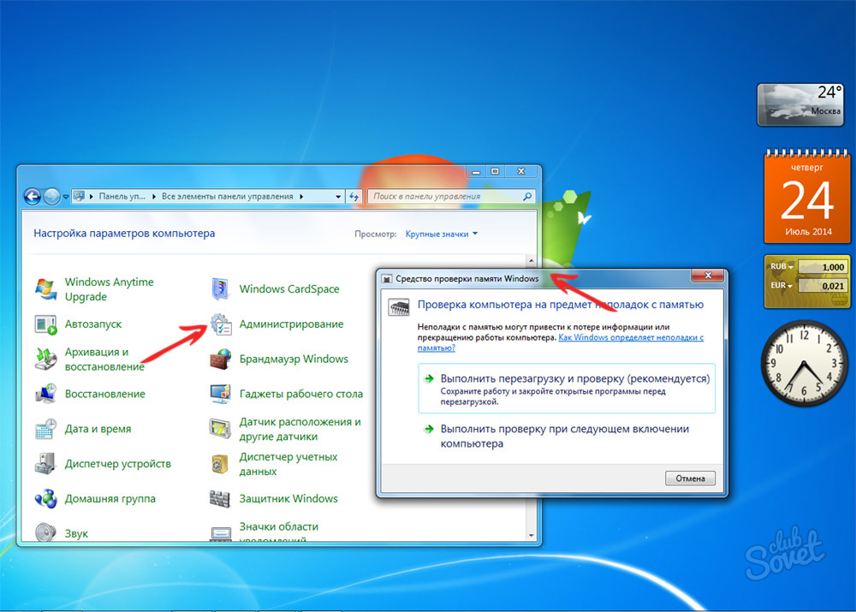Open the Брандмауэр Windows brick icon
856x612 pixels.
pyautogui.click(x=221, y=359)
